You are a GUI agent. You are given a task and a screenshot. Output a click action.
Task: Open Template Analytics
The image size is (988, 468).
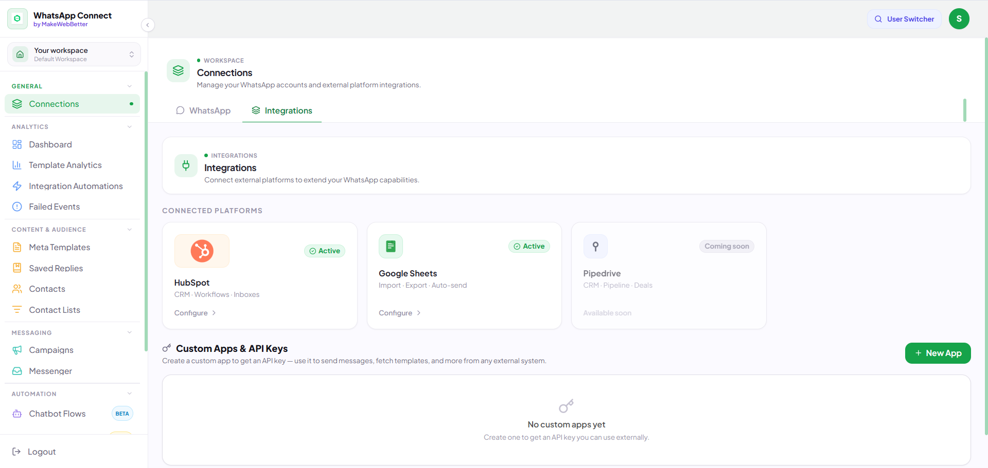pyautogui.click(x=72, y=165)
